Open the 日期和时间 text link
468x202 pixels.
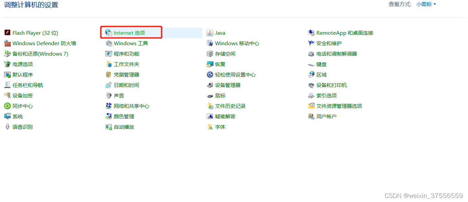tap(126, 85)
